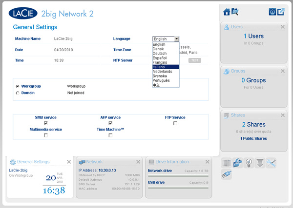The height and width of the screenshot is (208, 293).
Task: Click the 16:38 clock display
Action: tap(54, 190)
